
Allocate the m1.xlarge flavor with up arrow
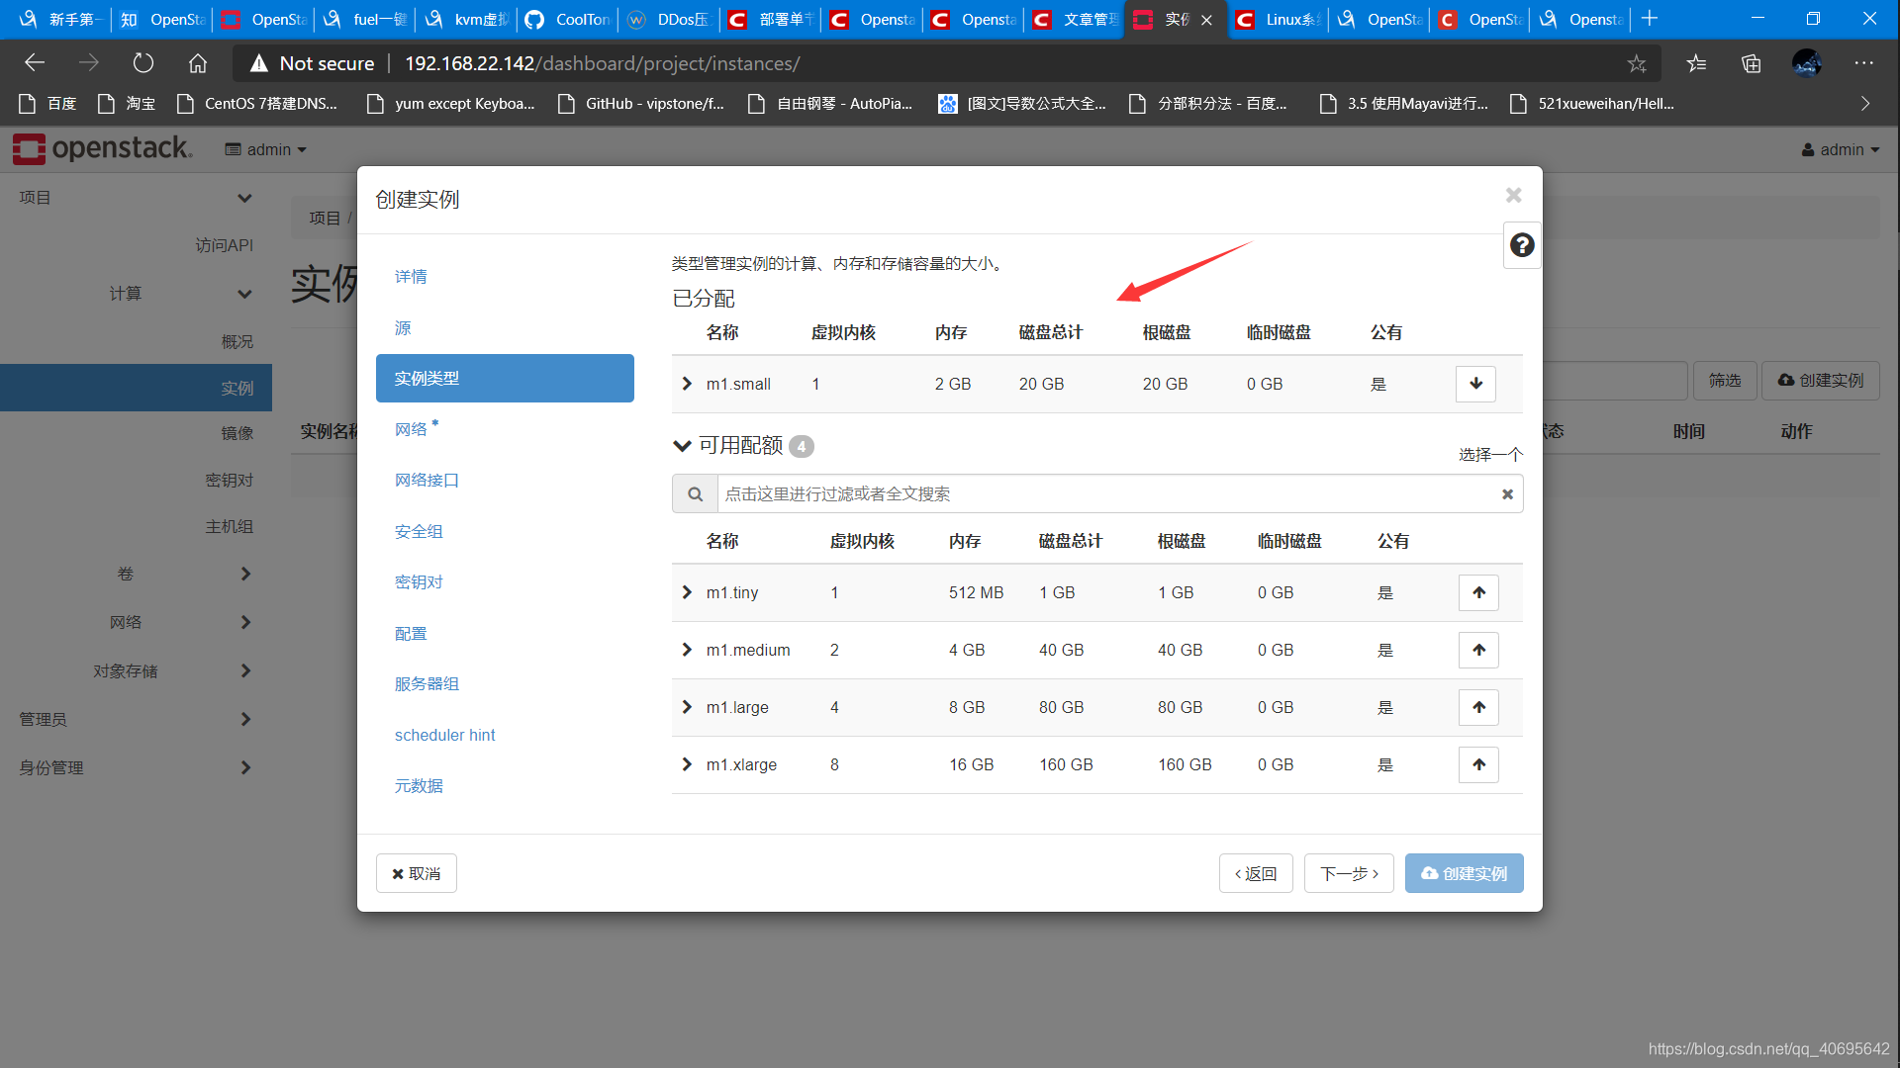coord(1478,764)
